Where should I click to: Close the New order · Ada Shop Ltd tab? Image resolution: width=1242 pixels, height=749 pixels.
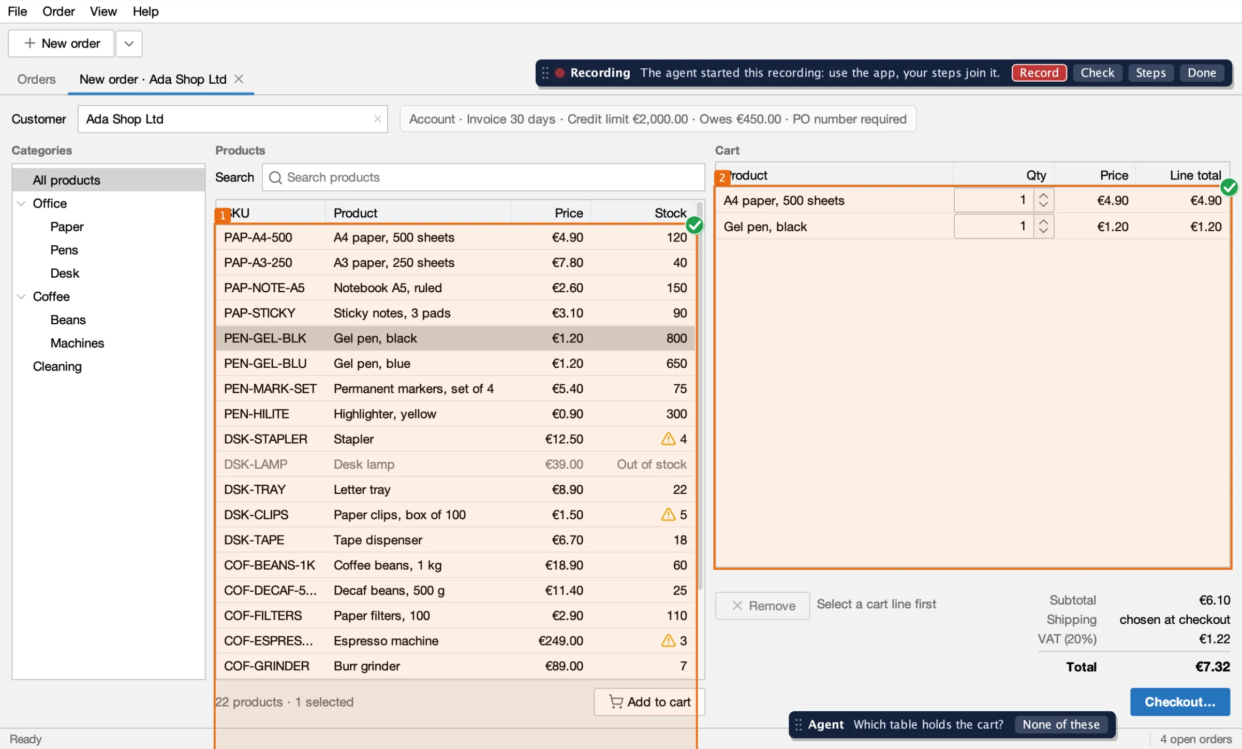[x=239, y=79]
